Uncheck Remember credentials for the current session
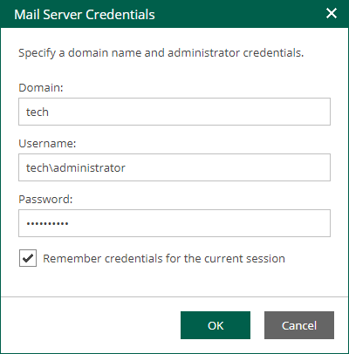Viewport: 349px width, 354px height. [x=28, y=258]
